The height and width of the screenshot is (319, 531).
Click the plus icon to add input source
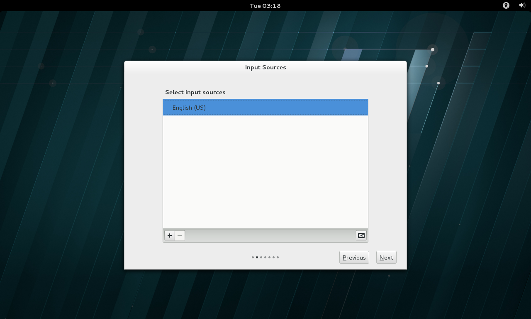tap(169, 236)
